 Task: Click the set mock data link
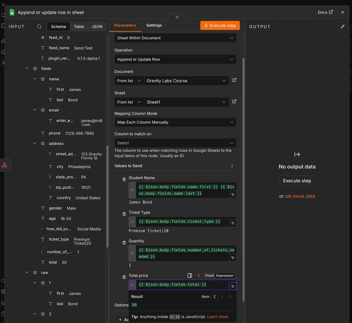click(300, 196)
